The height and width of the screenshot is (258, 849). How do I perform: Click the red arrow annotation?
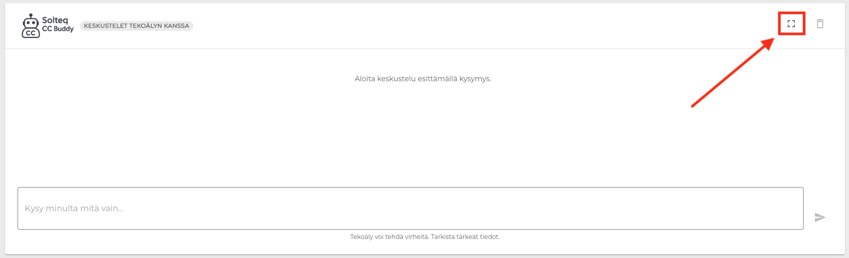pos(732,72)
